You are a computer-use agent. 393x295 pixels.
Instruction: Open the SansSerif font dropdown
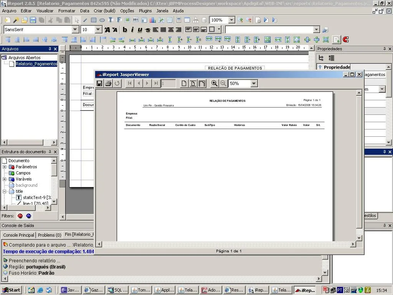coord(75,30)
